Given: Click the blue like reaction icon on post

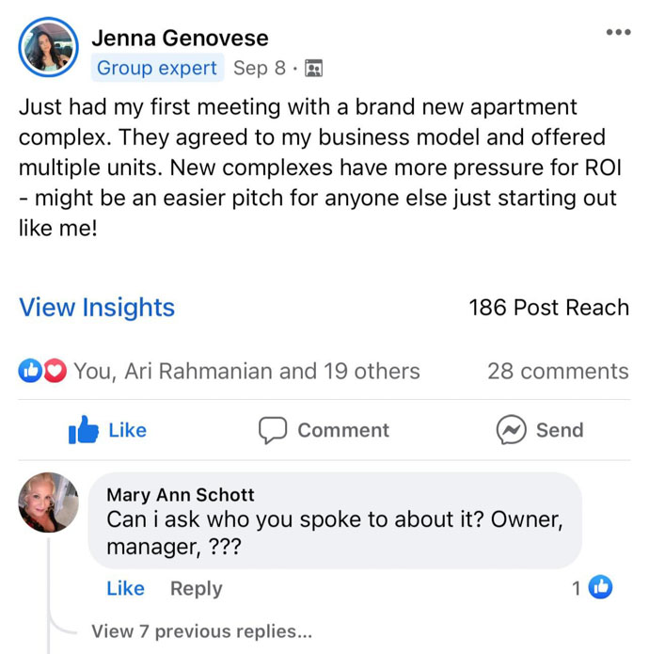Looking at the screenshot, I should pos(31,372).
